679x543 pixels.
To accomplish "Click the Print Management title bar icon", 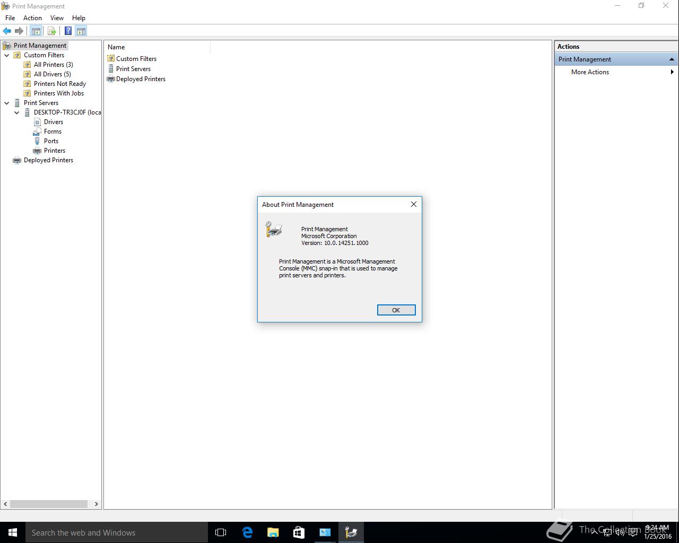I will click(6, 6).
